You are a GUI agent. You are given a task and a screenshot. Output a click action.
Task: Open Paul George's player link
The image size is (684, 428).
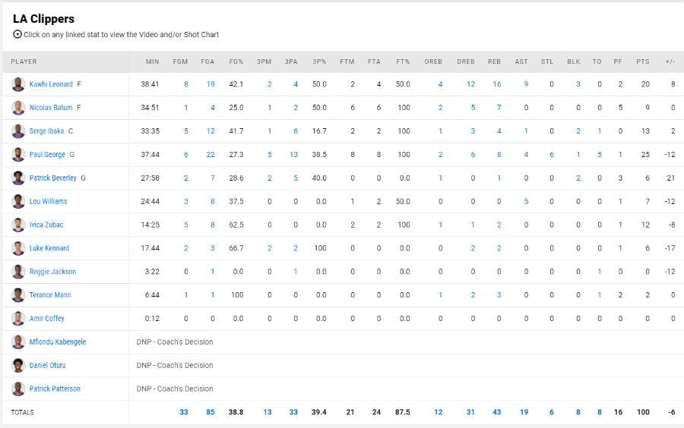[x=47, y=155]
